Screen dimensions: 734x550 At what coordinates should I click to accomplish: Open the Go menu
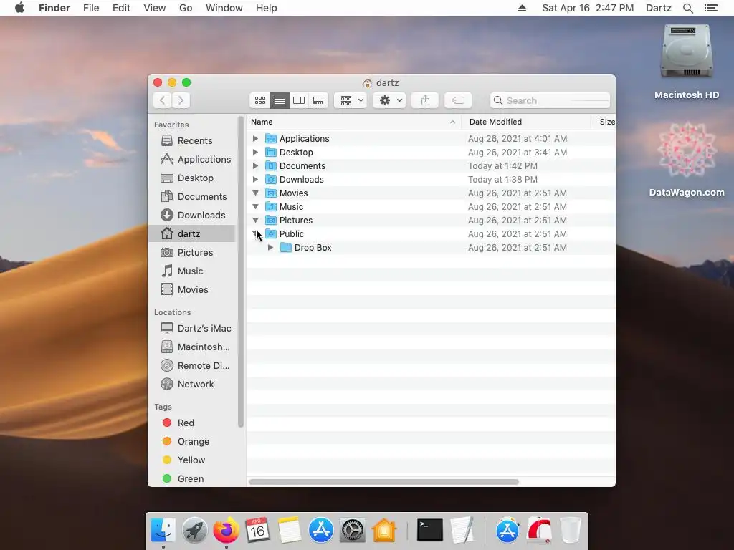[186, 8]
